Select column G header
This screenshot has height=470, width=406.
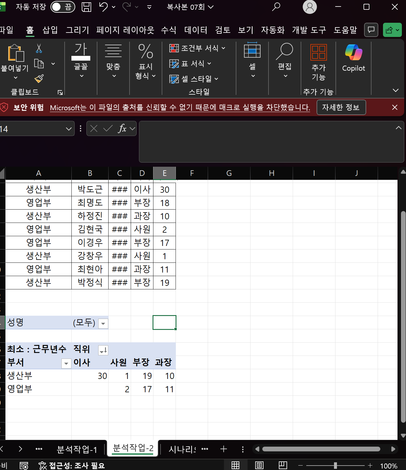(x=229, y=173)
